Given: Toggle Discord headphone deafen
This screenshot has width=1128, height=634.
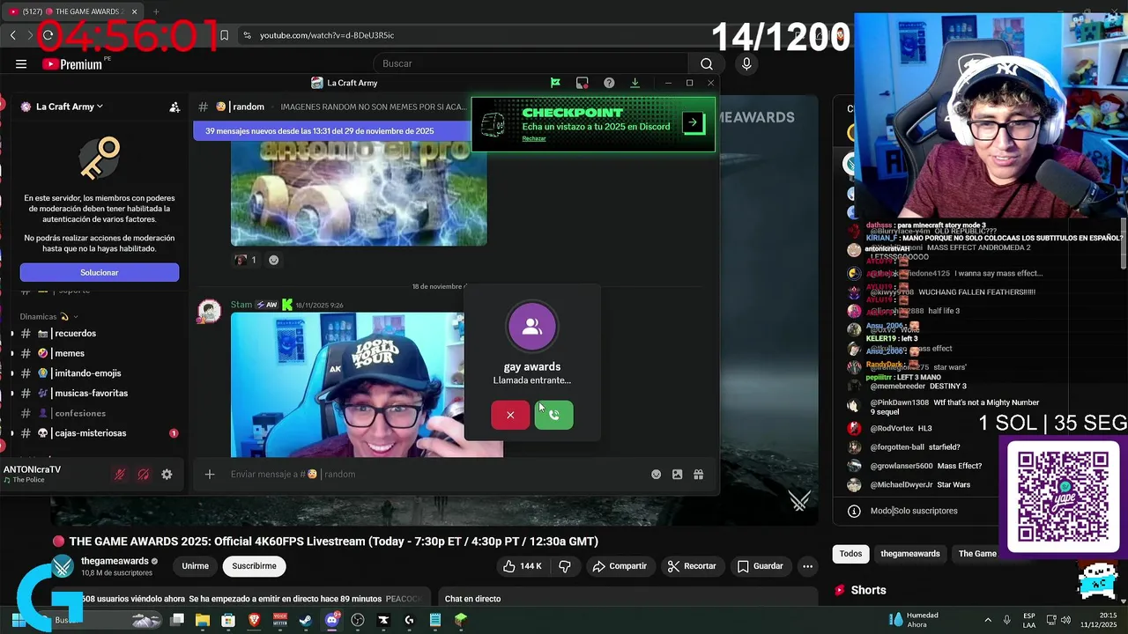Looking at the screenshot, I should (144, 475).
